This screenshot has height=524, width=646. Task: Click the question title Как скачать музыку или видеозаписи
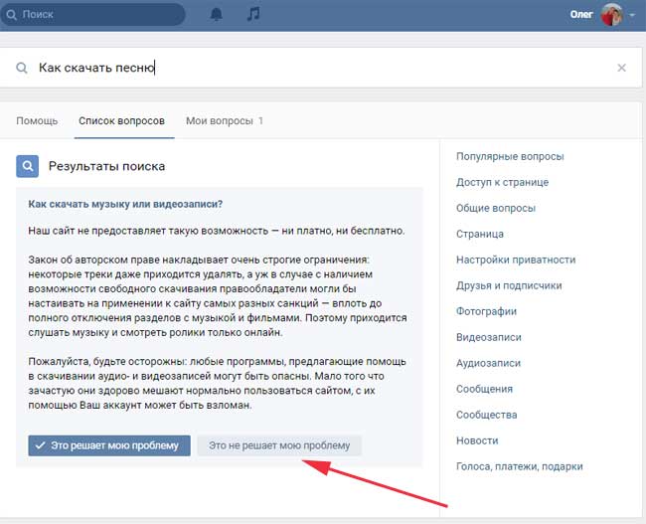125,204
